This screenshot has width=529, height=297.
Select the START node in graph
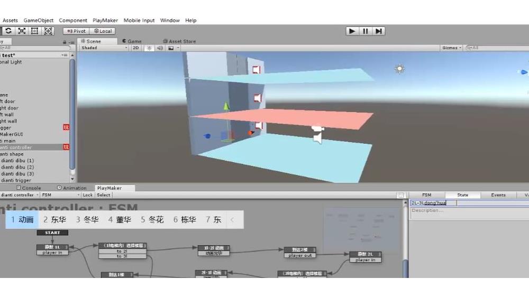click(x=52, y=233)
